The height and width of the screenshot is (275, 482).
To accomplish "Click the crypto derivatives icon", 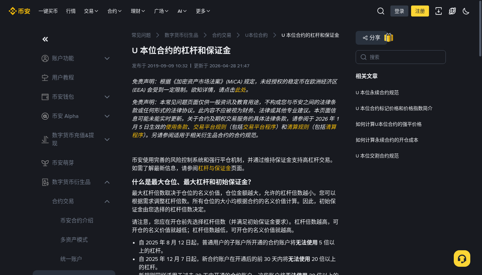I will coord(45,182).
